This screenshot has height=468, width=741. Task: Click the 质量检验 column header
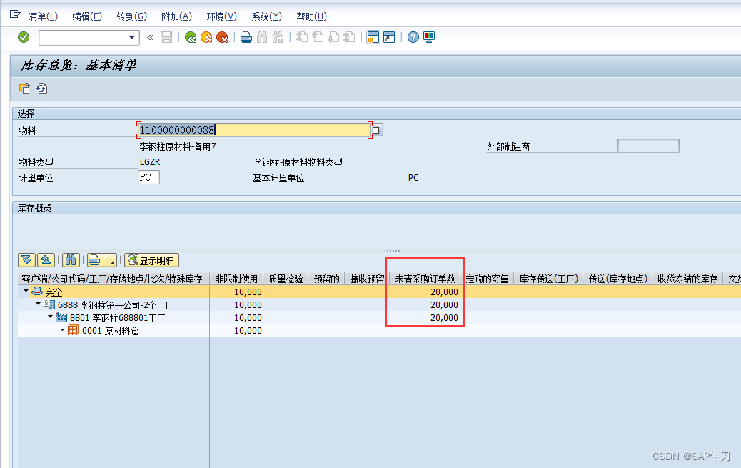click(286, 279)
